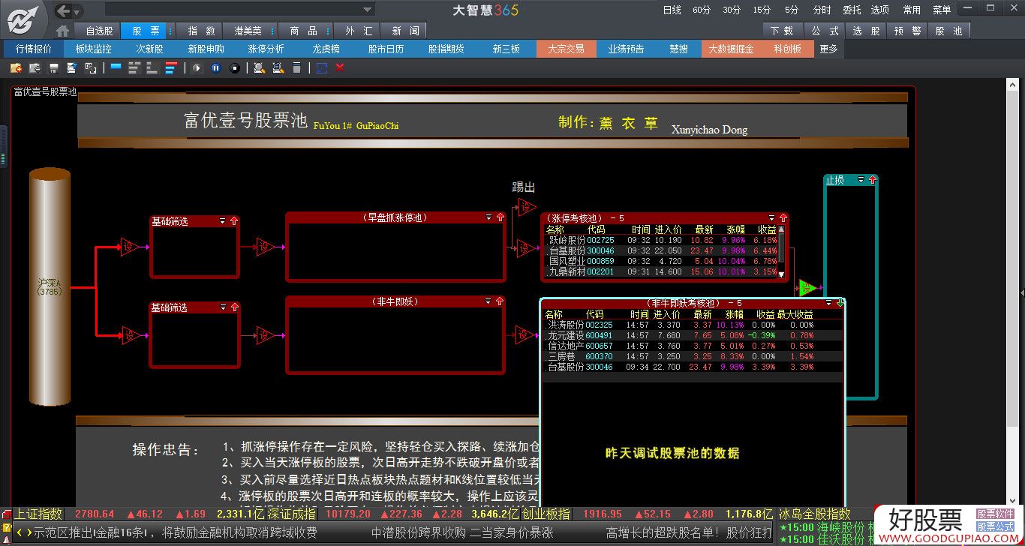The image size is (1025, 546).
Task: Open dropdown menu on 早盘抓涨停池 box
Action: point(489,217)
